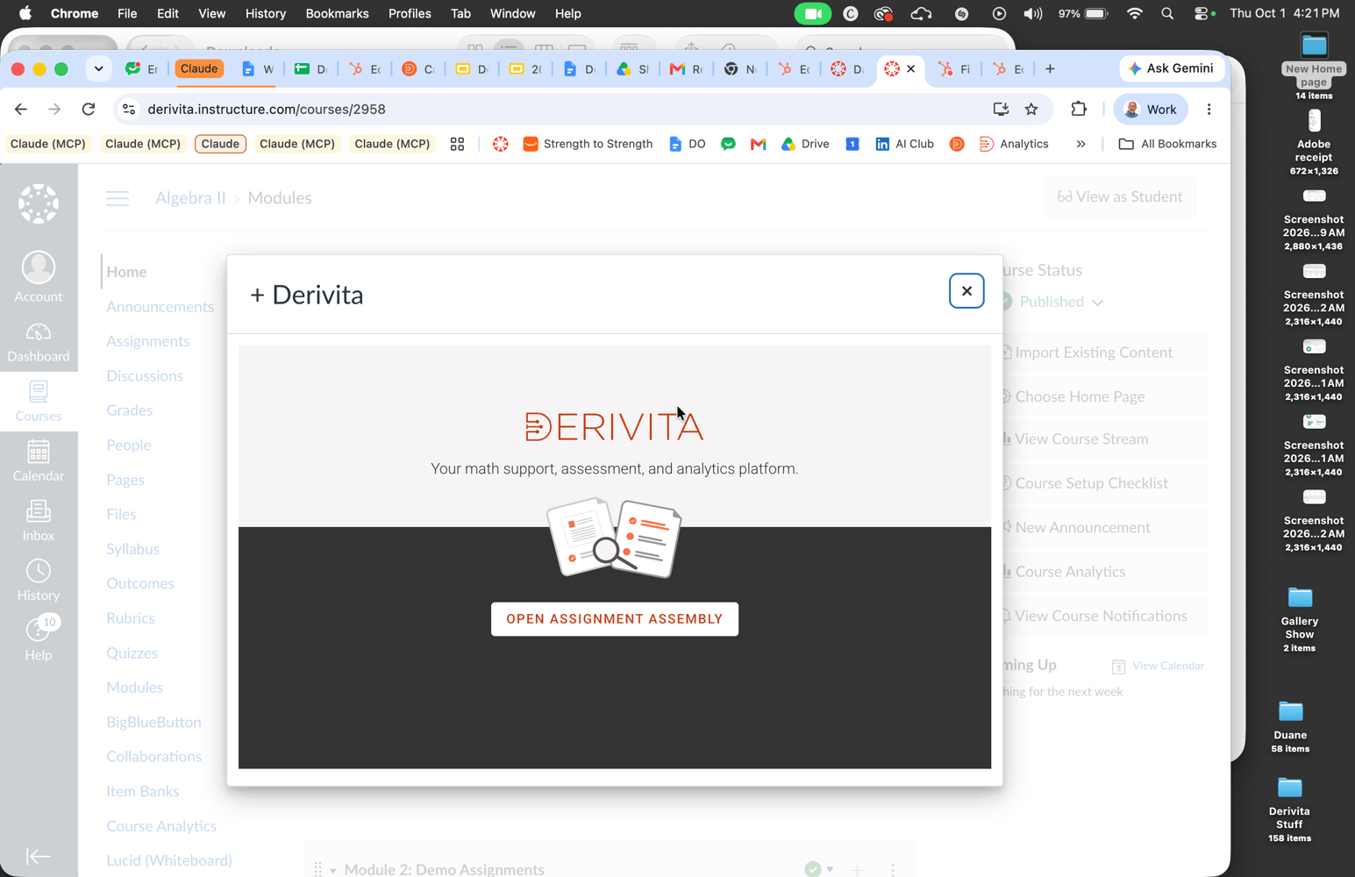
Task: Close the Derivita dialog with X
Action: coord(966,291)
